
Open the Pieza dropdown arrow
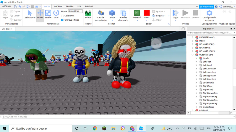[112, 21]
